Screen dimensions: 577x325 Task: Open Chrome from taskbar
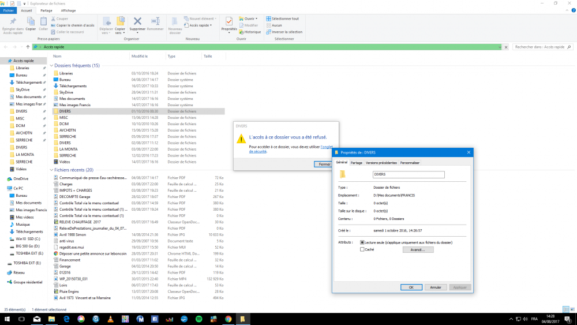[x=228, y=319]
